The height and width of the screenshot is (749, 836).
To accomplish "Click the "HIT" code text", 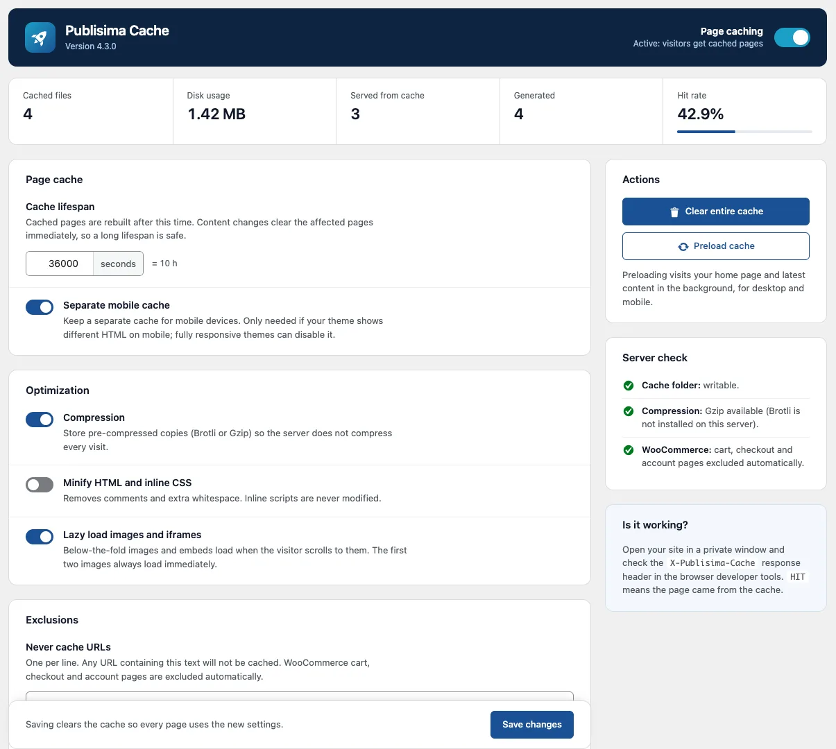I will coord(798,577).
